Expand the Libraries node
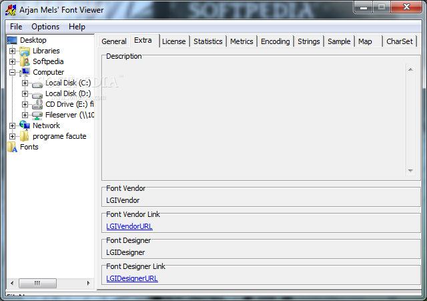Screen dimensions: 427x301 (12, 51)
